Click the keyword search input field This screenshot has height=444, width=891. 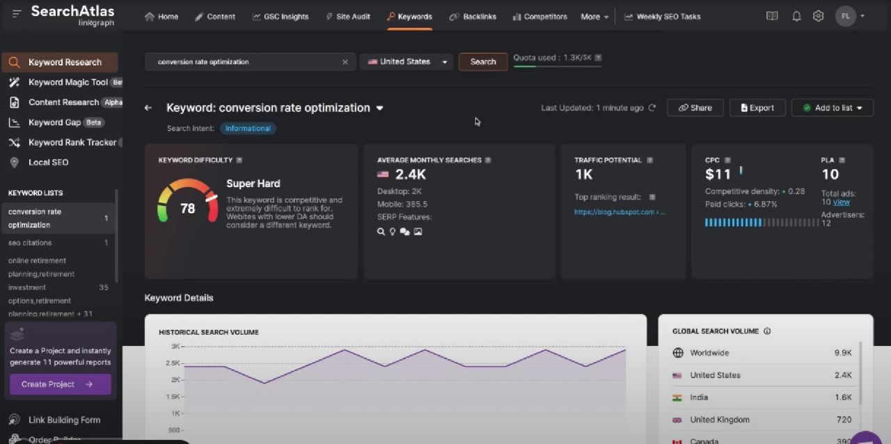[x=250, y=62]
